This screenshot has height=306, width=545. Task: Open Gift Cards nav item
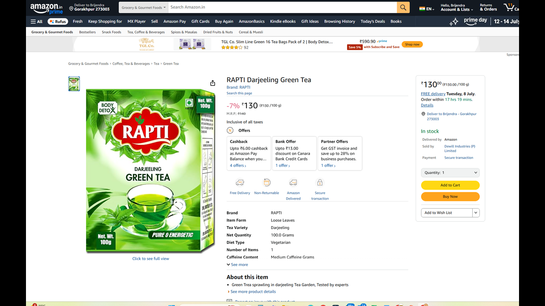pos(200,21)
